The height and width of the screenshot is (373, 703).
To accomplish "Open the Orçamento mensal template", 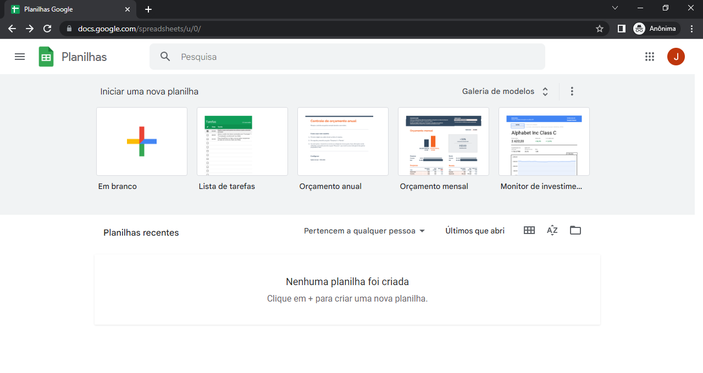I will [443, 141].
